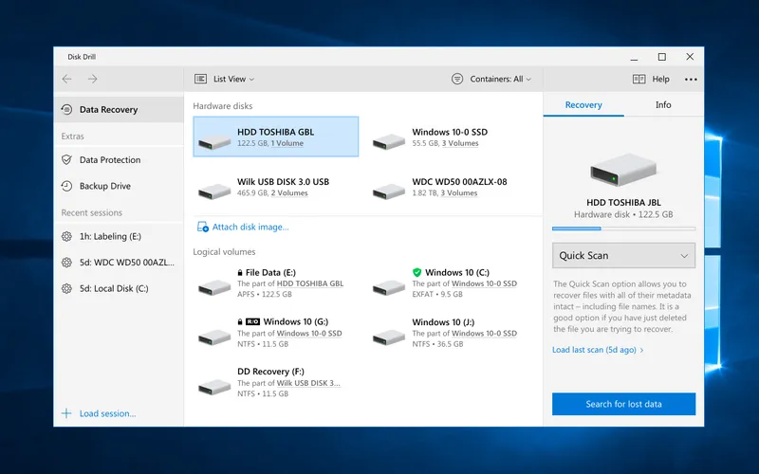This screenshot has height=474, width=759.
Task: Open the three-dots more options menu
Action: (691, 80)
